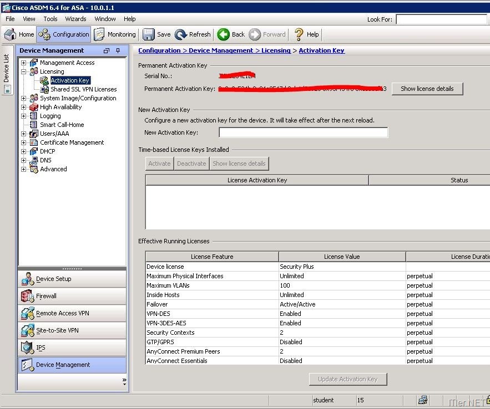Viewport: 490px width, 409px height.
Task: Select the AnyConnect Premium Peers row
Action: [x=318, y=351]
